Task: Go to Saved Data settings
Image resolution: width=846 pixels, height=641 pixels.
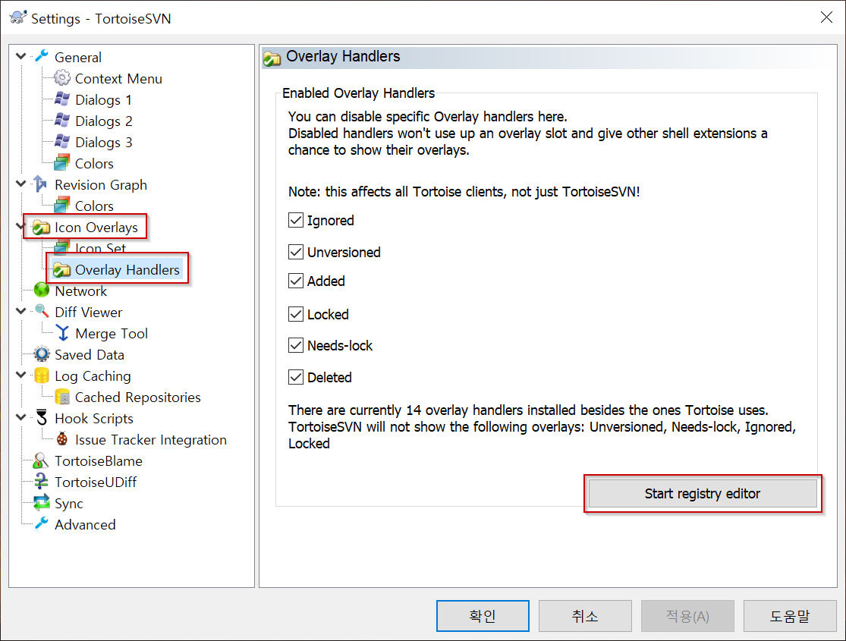Action: click(89, 355)
